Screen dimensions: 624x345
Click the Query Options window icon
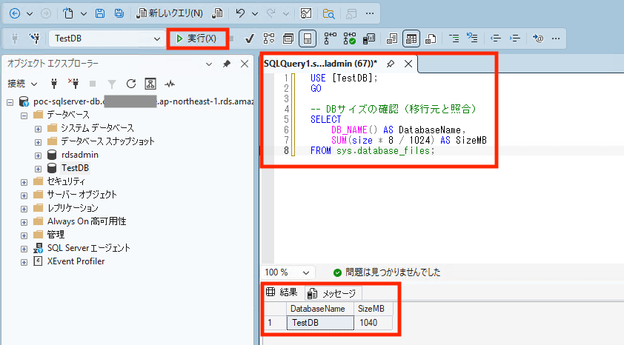coord(288,38)
